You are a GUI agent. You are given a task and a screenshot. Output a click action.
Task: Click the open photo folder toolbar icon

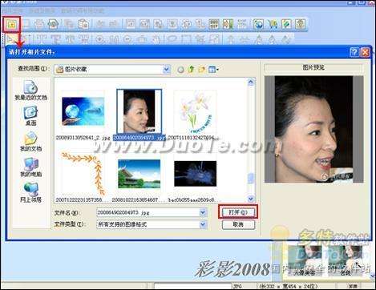pos(12,25)
